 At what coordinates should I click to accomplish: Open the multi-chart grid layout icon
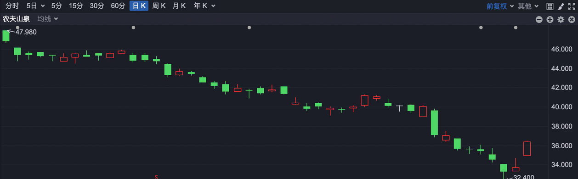tap(550, 6)
